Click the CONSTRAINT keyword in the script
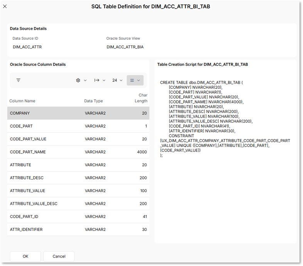 [x=181, y=136]
